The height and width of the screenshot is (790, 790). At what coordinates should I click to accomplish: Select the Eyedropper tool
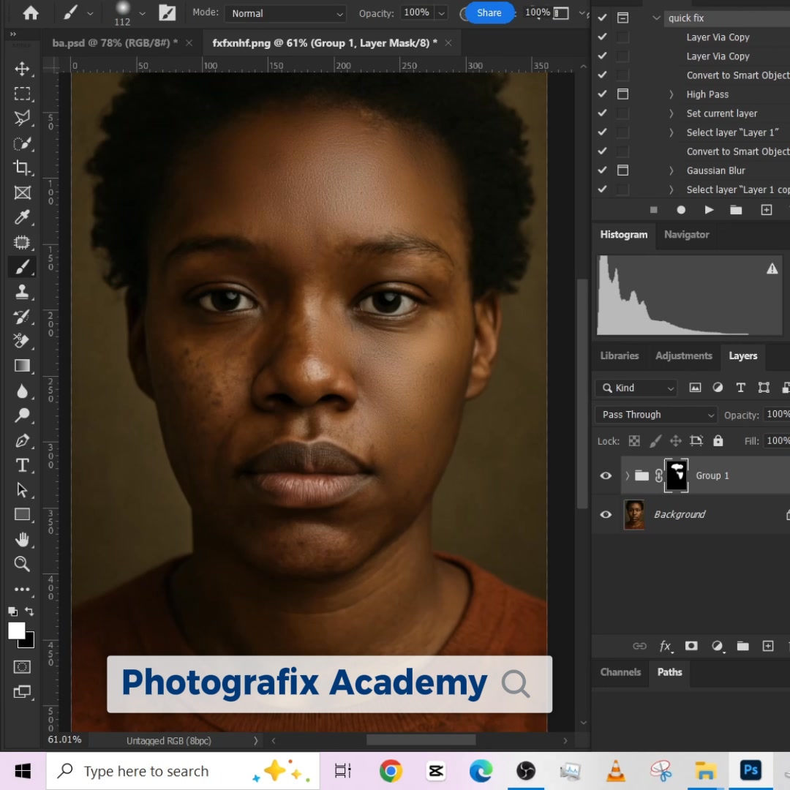22,217
